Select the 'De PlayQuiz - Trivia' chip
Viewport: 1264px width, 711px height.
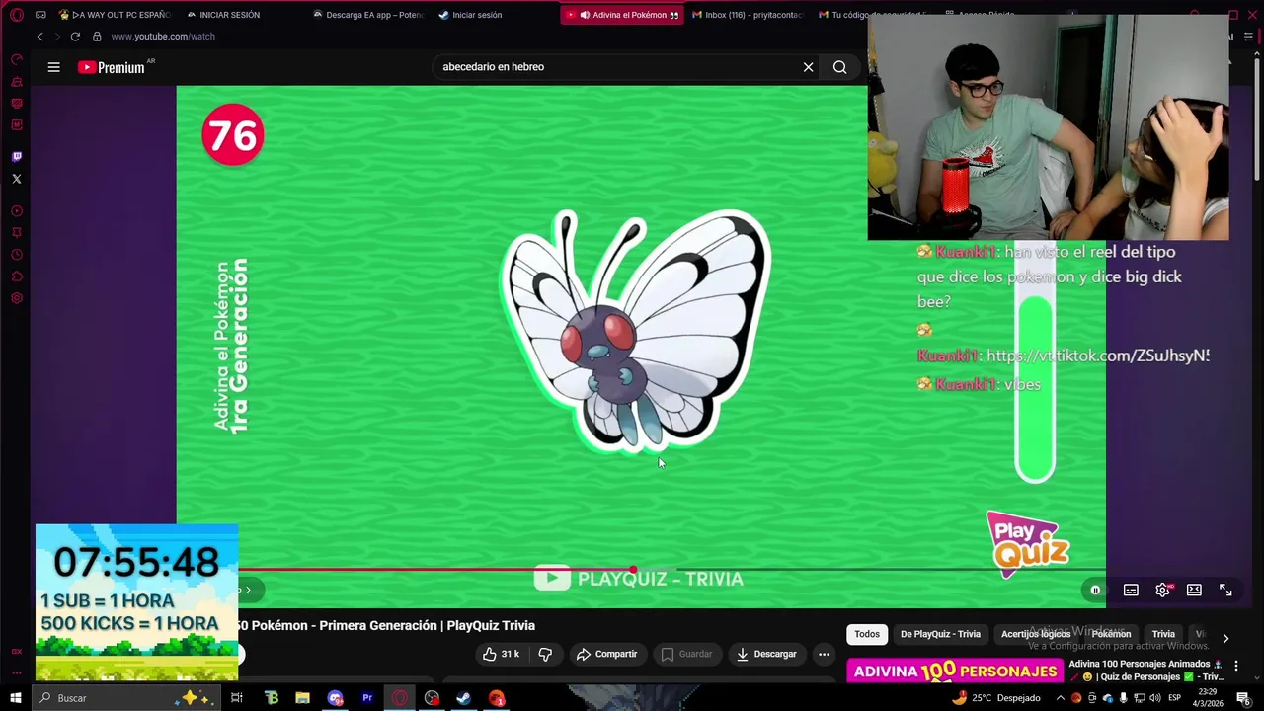(940, 634)
